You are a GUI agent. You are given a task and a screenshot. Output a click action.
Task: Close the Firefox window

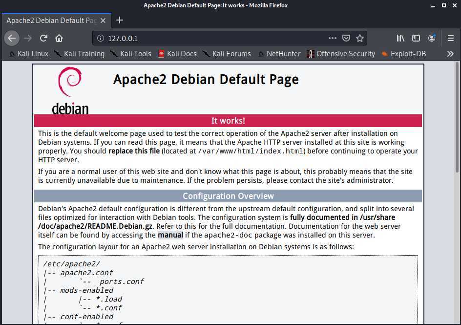point(455,5)
